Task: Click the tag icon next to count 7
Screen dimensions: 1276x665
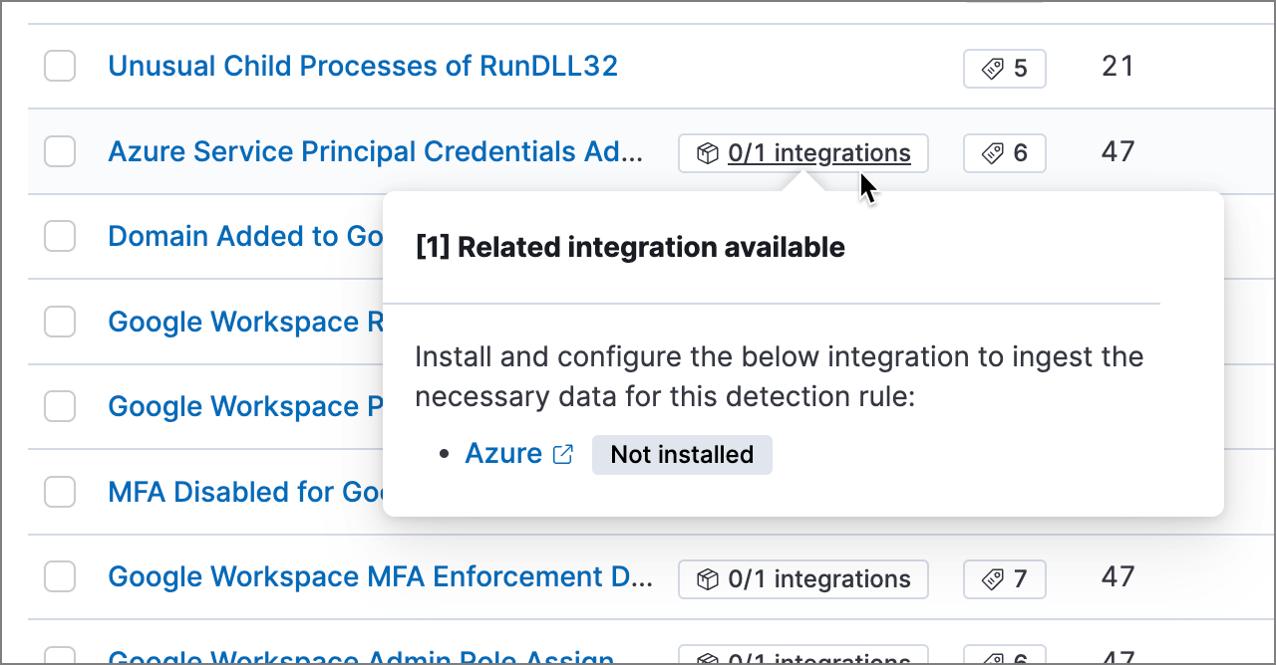Action: (990, 578)
